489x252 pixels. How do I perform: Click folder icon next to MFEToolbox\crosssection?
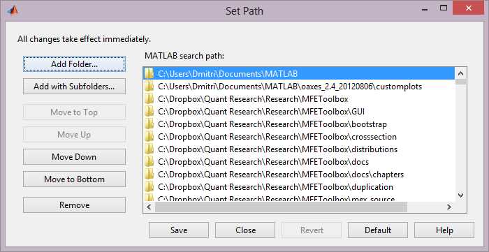coord(149,136)
